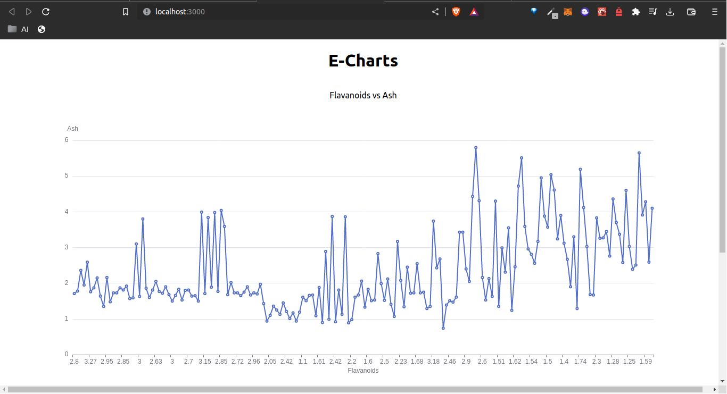The width and height of the screenshot is (727, 394).
Task: Open the browser hamburger main menu
Action: (x=714, y=12)
